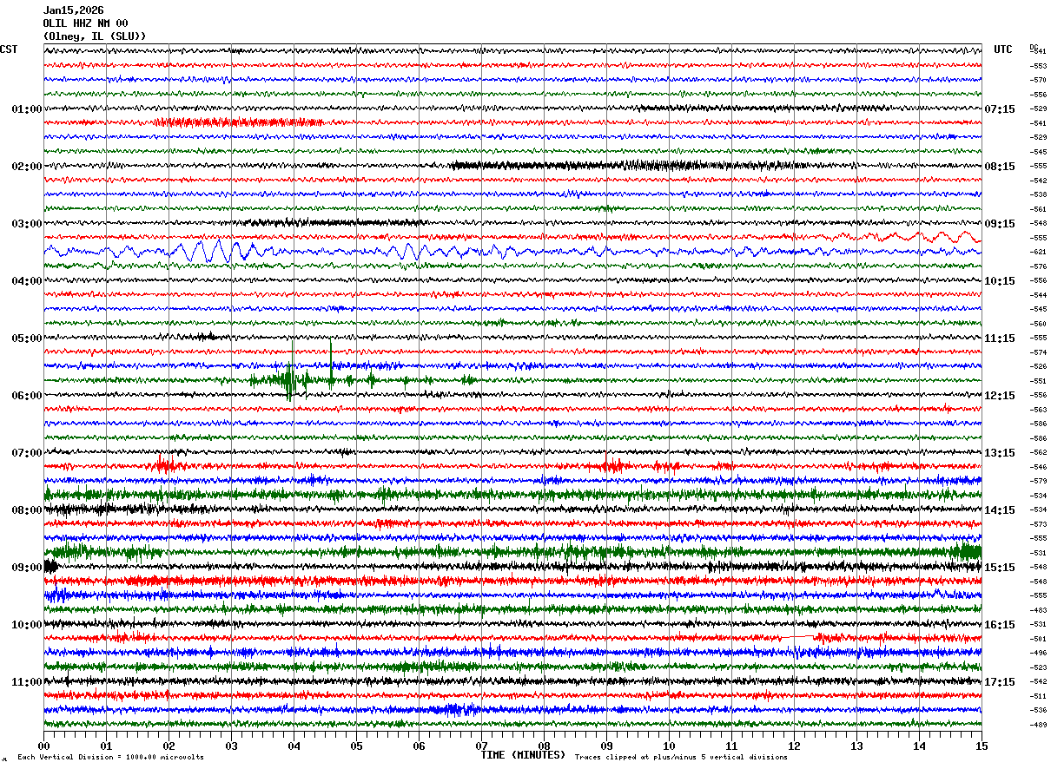This screenshot has height=769, width=1051.
Task: Select the -489 DC offset value
Action: (x=1038, y=725)
